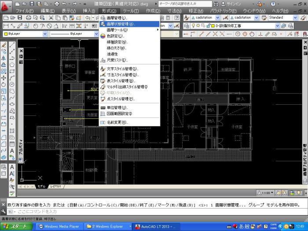Toggle auto-hide on the Properties palette

pos(21,57)
